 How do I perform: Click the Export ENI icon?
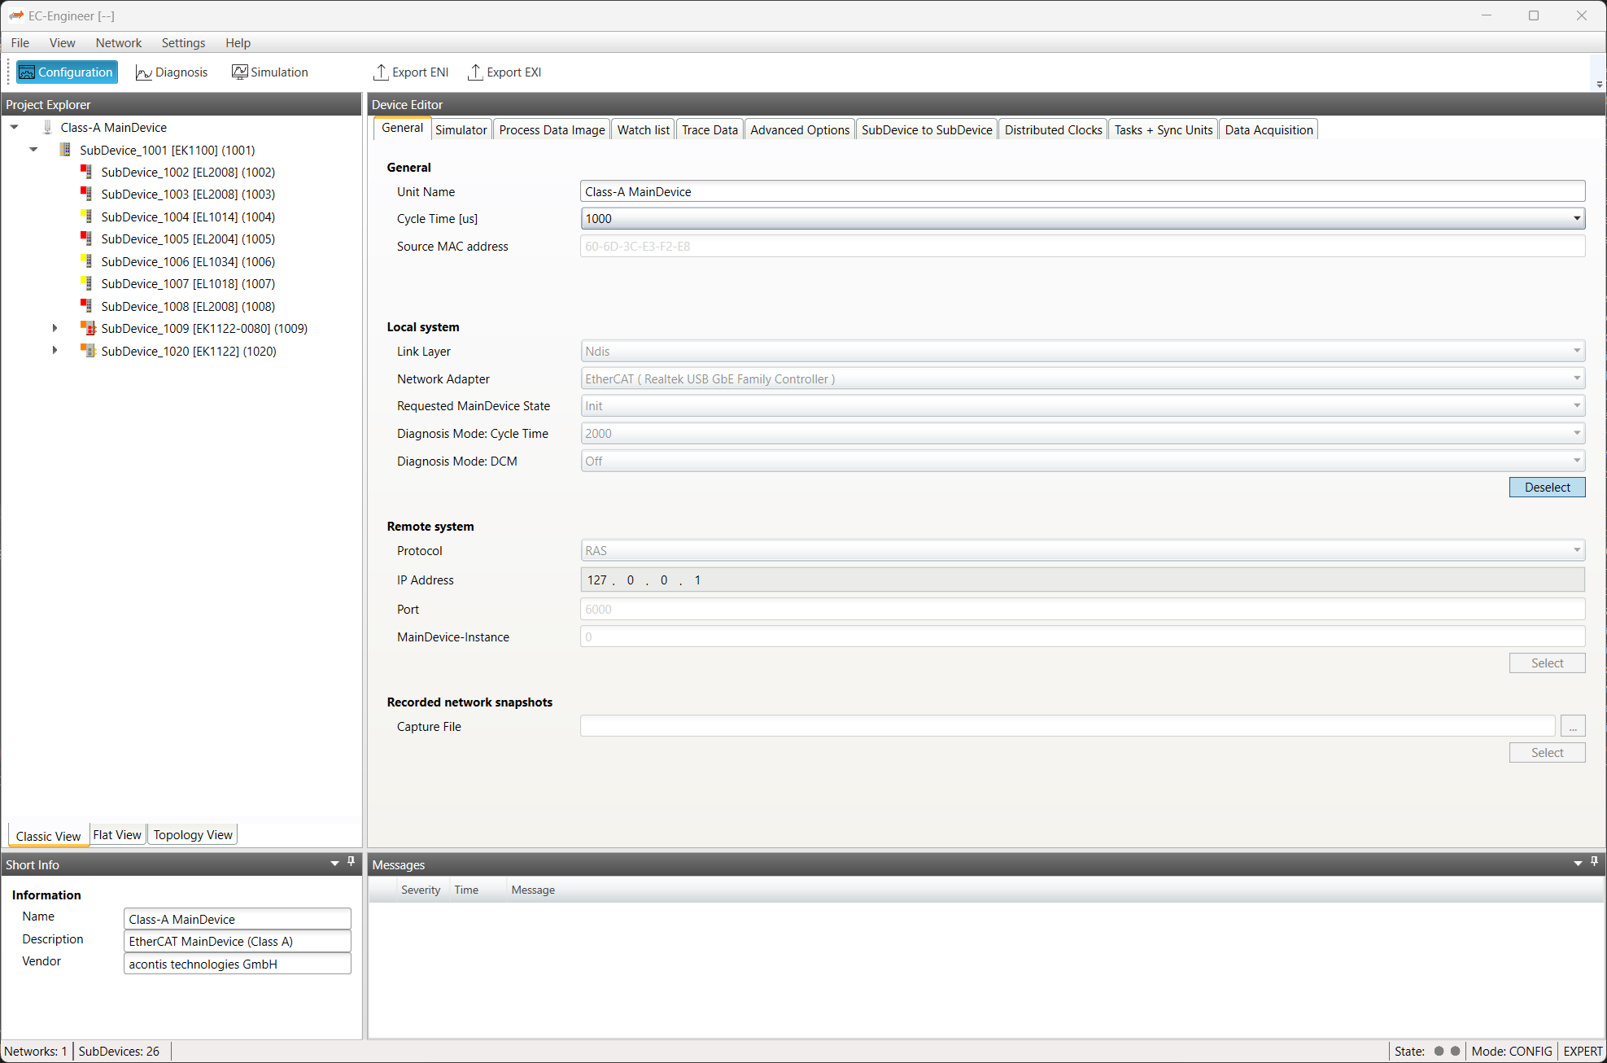[381, 72]
